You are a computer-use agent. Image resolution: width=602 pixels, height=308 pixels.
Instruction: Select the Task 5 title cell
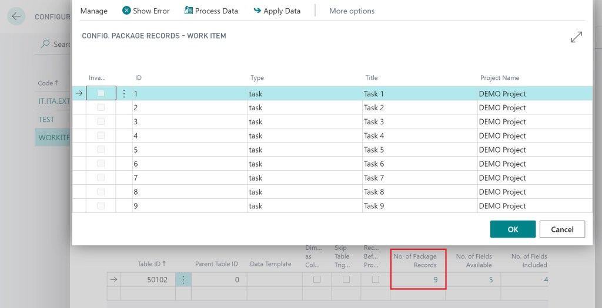[x=374, y=150]
